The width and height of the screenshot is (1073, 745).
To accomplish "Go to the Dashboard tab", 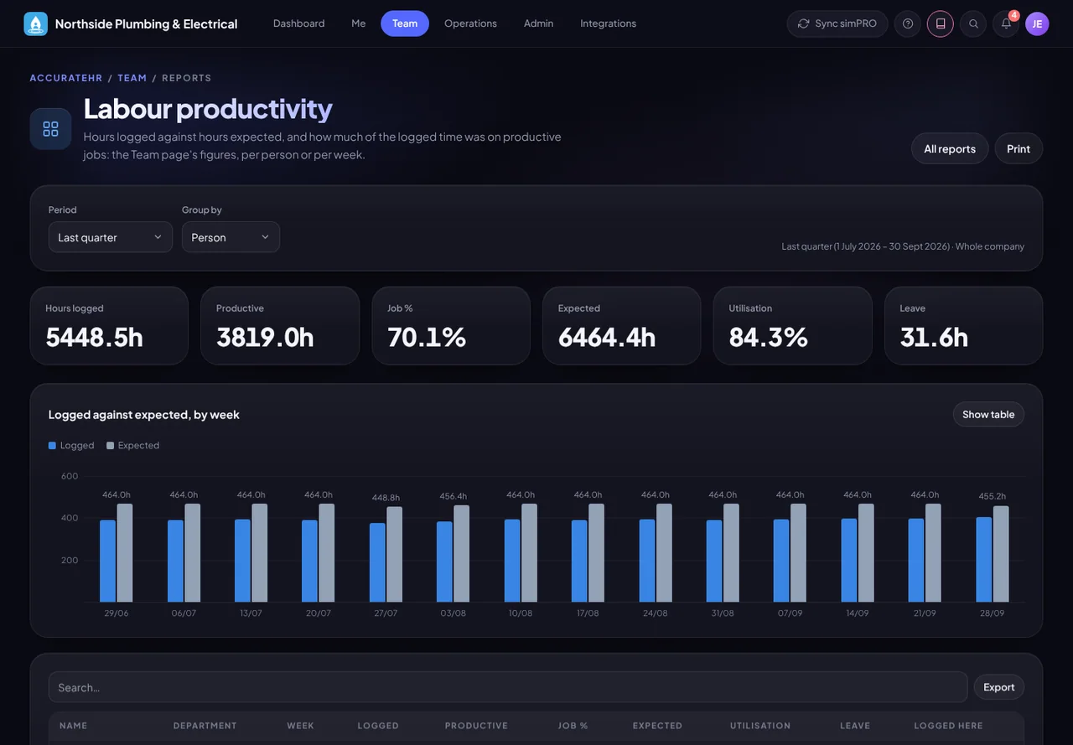I will 298,23.
